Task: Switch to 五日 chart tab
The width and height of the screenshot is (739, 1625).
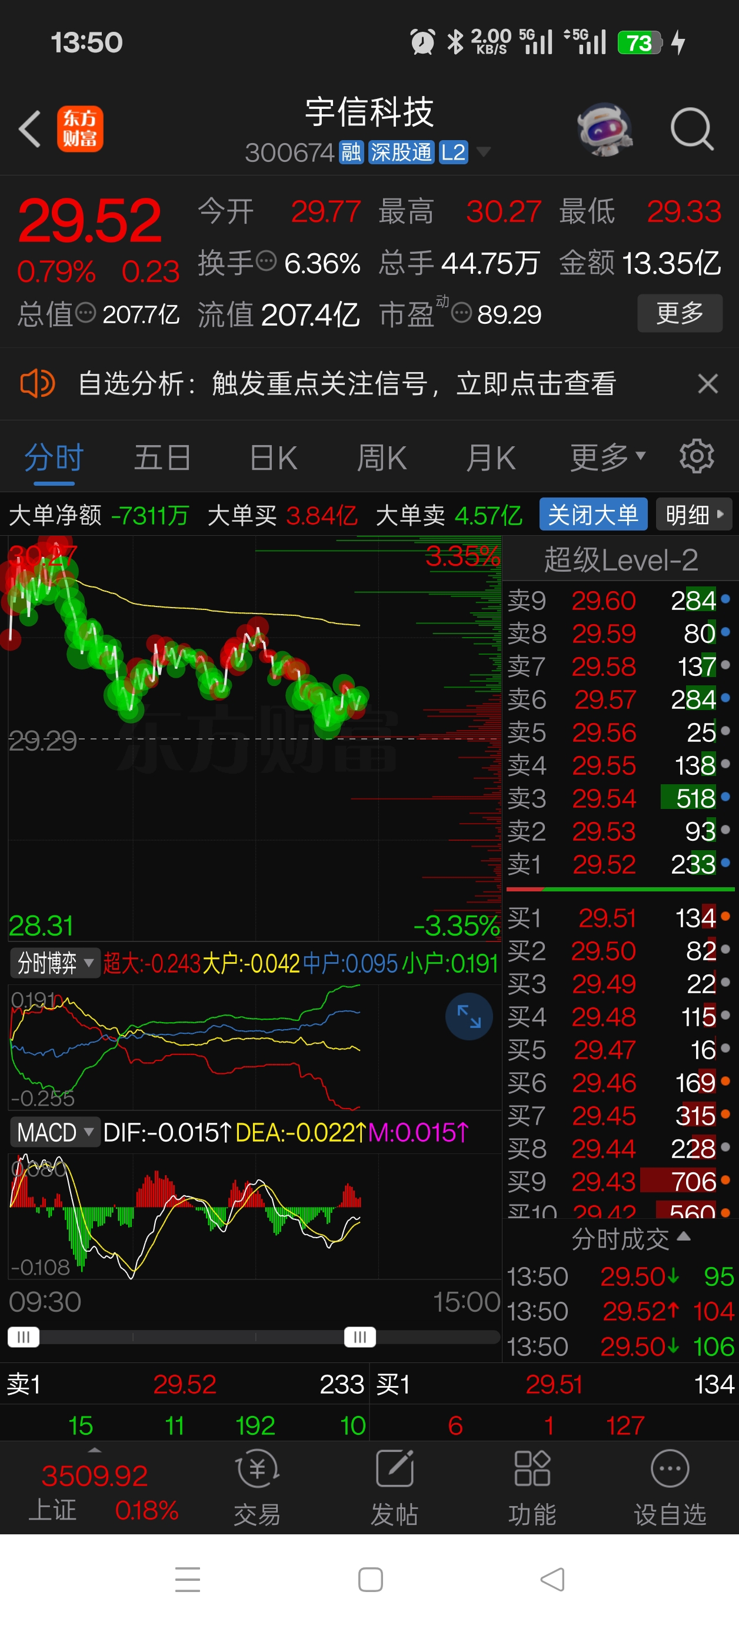Action: click(x=162, y=457)
